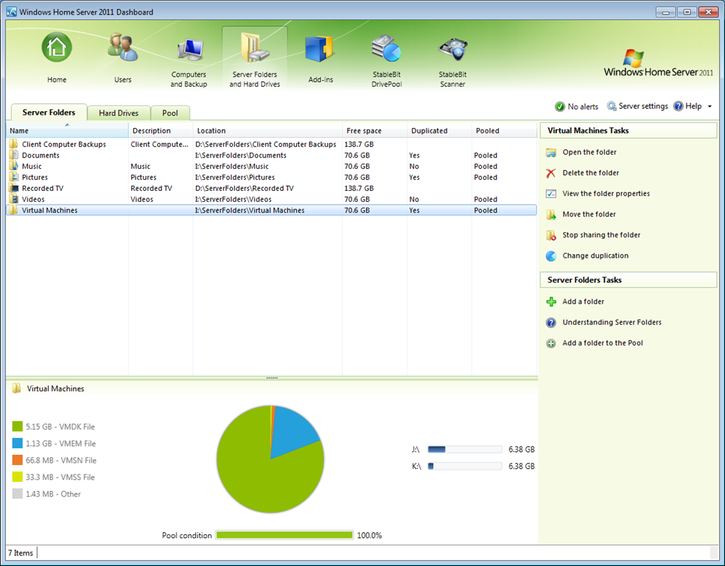
Task: Click the Client Computer Backups folder icon
Action: (x=13, y=144)
